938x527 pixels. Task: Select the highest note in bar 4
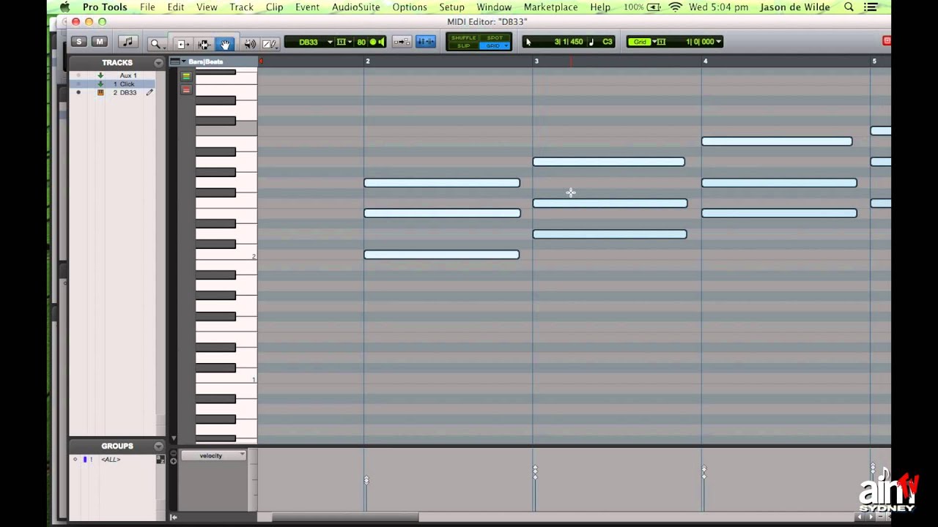(x=777, y=141)
